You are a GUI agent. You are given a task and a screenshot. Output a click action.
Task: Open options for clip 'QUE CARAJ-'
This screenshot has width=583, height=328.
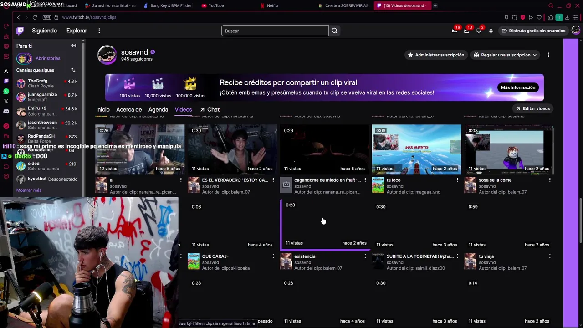pos(273,256)
